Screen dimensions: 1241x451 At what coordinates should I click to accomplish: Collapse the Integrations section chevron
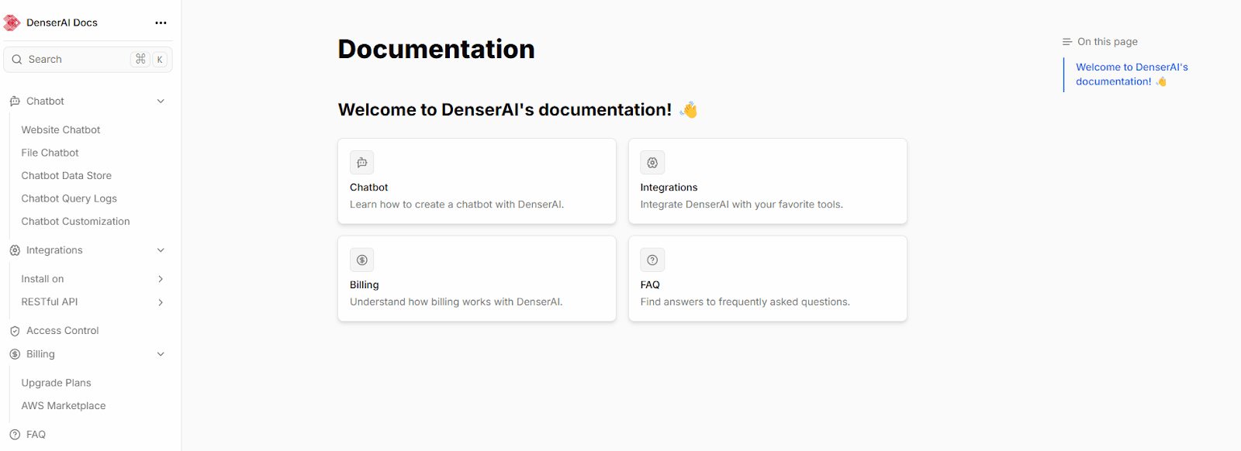[x=161, y=250]
